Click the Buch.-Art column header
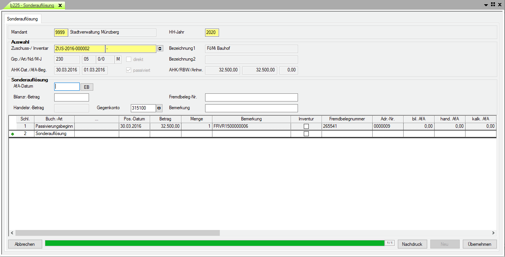 pos(54,119)
